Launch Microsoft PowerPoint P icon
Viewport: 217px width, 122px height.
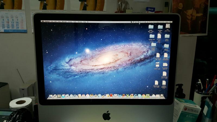tap(124, 96)
